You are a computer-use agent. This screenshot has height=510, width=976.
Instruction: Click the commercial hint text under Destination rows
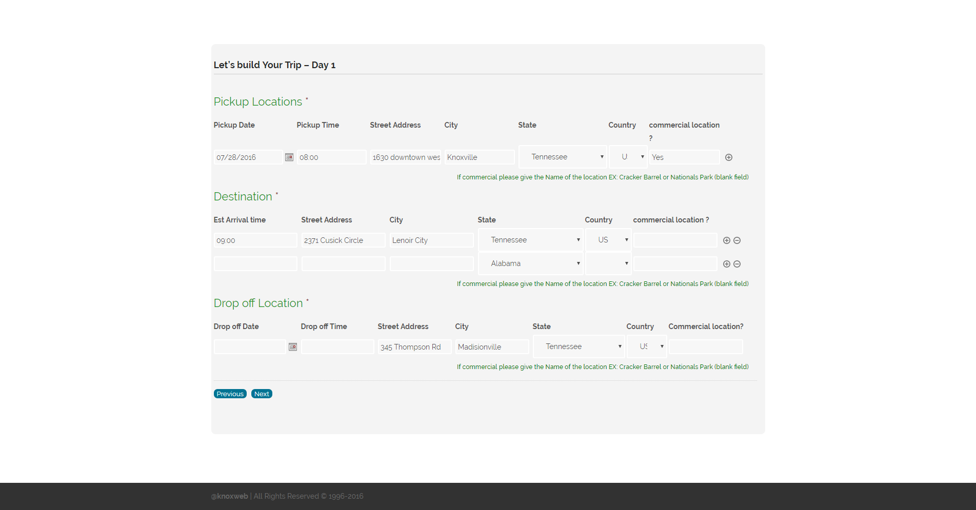pyautogui.click(x=603, y=284)
